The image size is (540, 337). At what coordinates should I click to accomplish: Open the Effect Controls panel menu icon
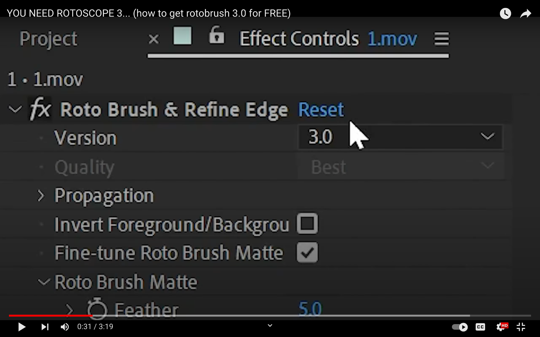[442, 39]
